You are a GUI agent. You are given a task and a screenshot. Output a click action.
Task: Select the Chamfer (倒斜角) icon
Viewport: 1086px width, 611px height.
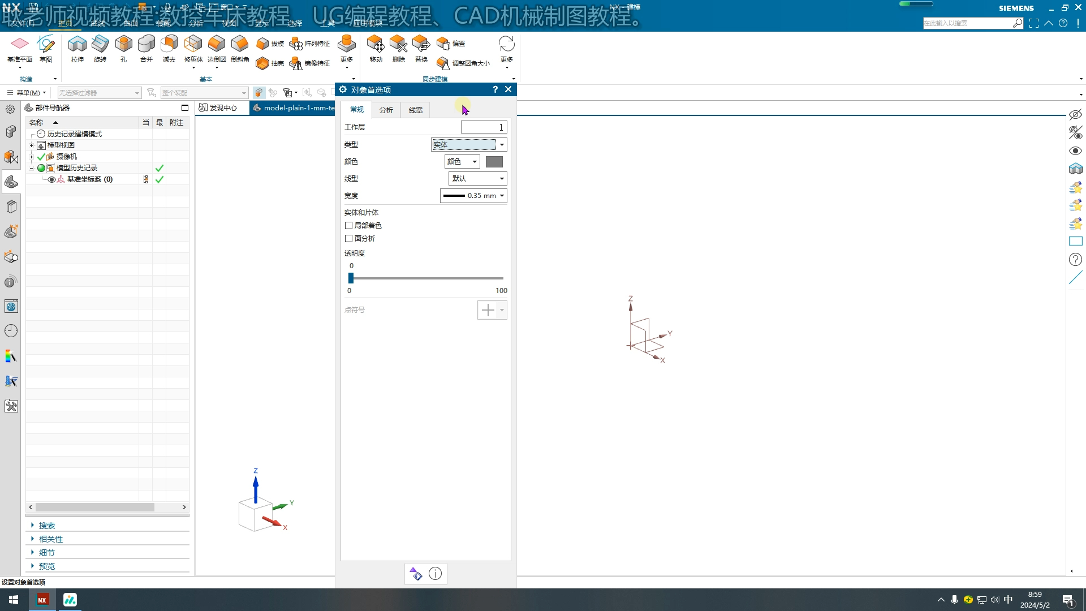240,45
